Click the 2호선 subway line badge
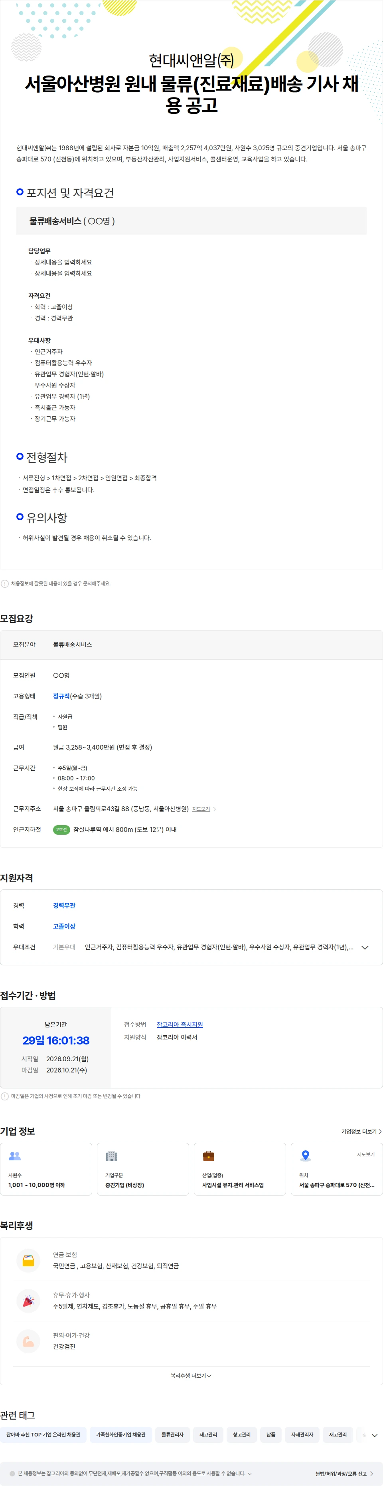 pyautogui.click(x=61, y=830)
